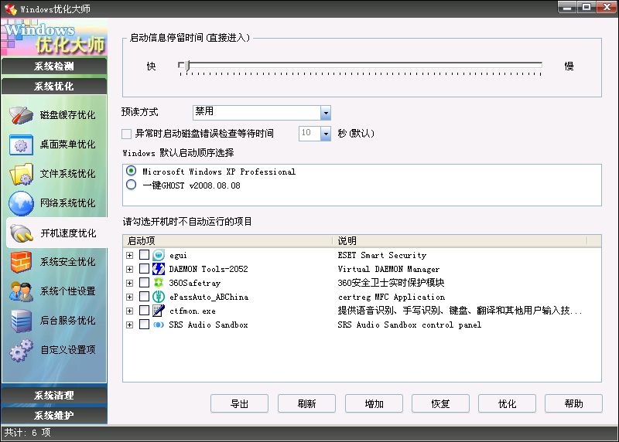This screenshot has width=619, height=442.
Task: Open the 预读方式 dropdown arrow
Action: (325, 113)
